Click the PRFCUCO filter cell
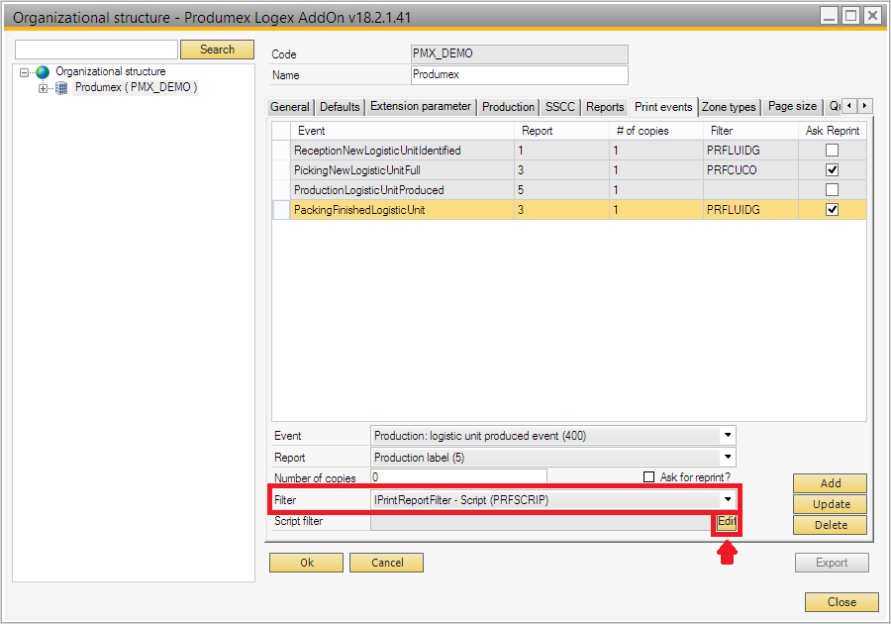The height and width of the screenshot is (624, 891). 750,170
